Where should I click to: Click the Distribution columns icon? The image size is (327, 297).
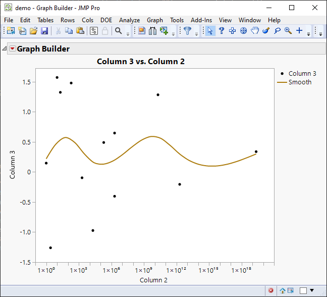153,31
